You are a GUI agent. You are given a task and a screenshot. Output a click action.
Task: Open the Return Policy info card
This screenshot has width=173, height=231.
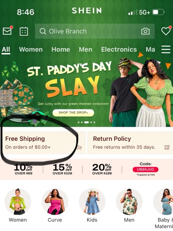[x=130, y=143]
